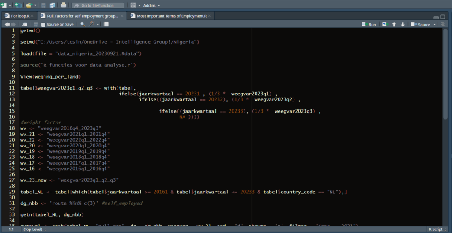452x233 pixels.
Task: Close the Most Important Terms of Employment.R tab
Action: [210, 16]
